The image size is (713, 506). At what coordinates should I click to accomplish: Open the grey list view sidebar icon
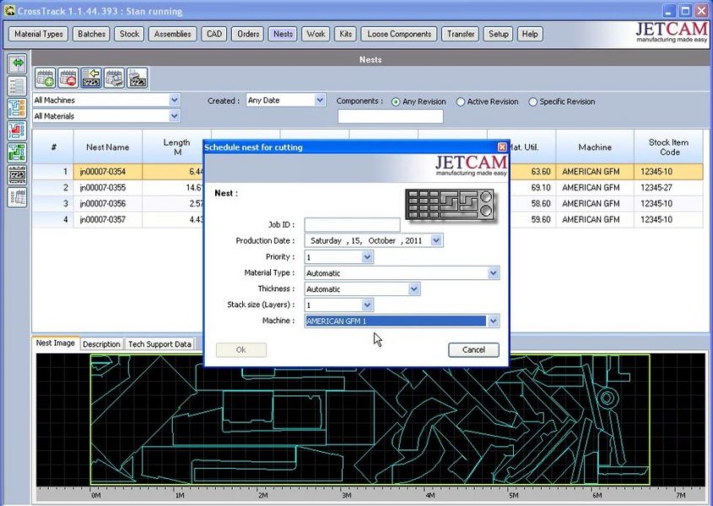point(17,86)
